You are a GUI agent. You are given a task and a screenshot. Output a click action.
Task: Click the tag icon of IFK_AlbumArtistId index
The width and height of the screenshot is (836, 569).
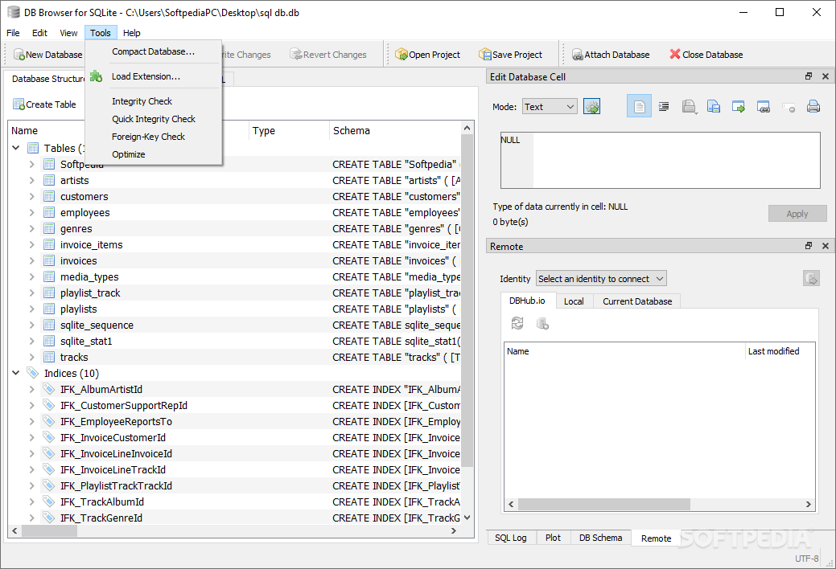[49, 390]
